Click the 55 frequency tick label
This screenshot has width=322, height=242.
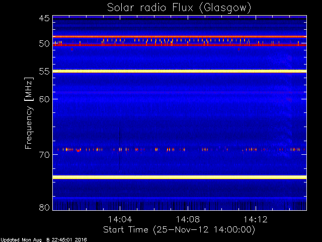click(44, 72)
